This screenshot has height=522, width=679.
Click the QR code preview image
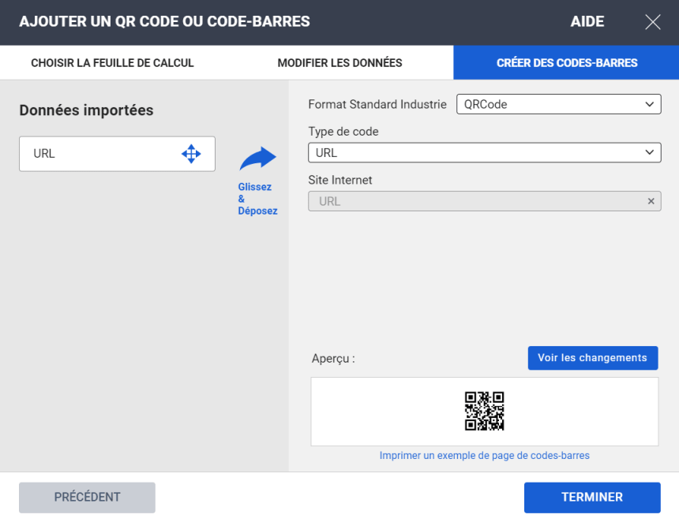pyautogui.click(x=484, y=411)
